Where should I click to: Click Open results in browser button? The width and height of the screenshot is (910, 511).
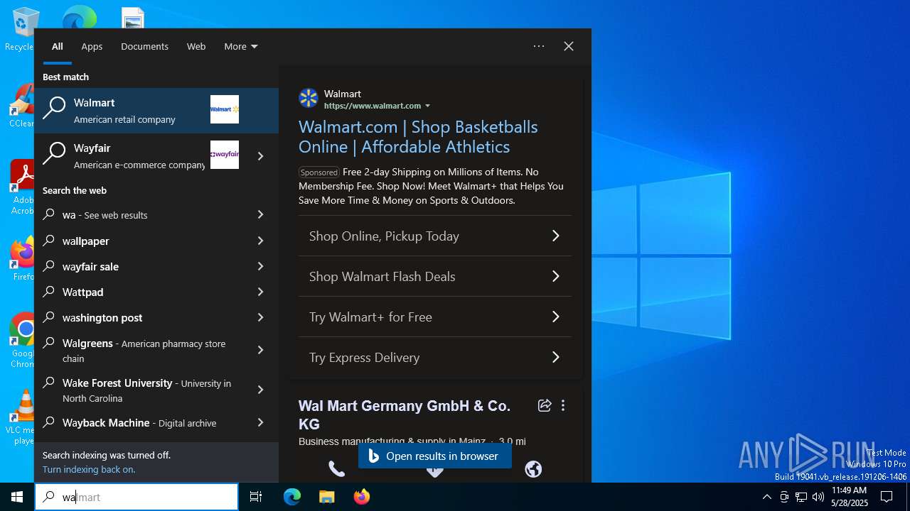click(x=435, y=456)
